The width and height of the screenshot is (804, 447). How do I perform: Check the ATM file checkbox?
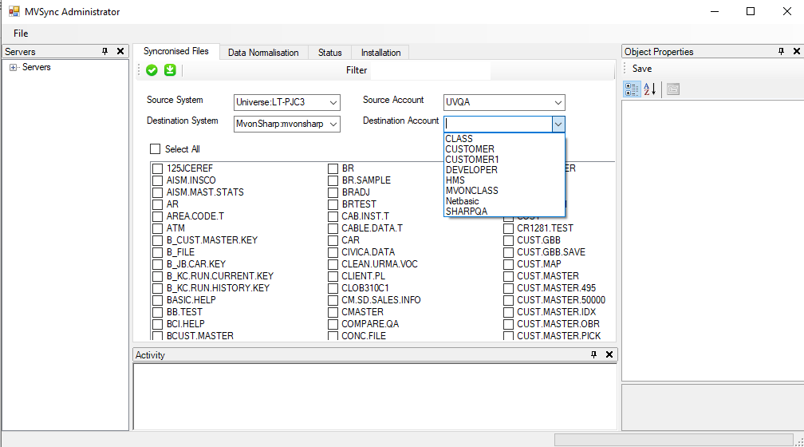tap(157, 228)
